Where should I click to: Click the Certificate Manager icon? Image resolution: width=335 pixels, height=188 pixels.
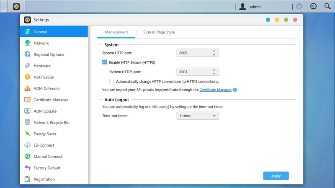(27, 100)
